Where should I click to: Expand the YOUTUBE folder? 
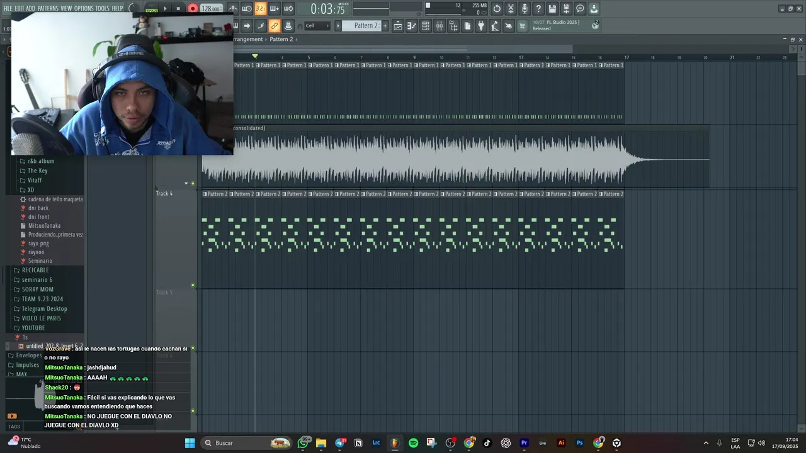33,328
